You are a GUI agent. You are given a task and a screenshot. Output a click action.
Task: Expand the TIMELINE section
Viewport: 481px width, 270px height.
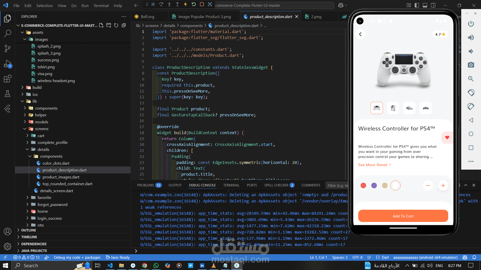pos(73,237)
